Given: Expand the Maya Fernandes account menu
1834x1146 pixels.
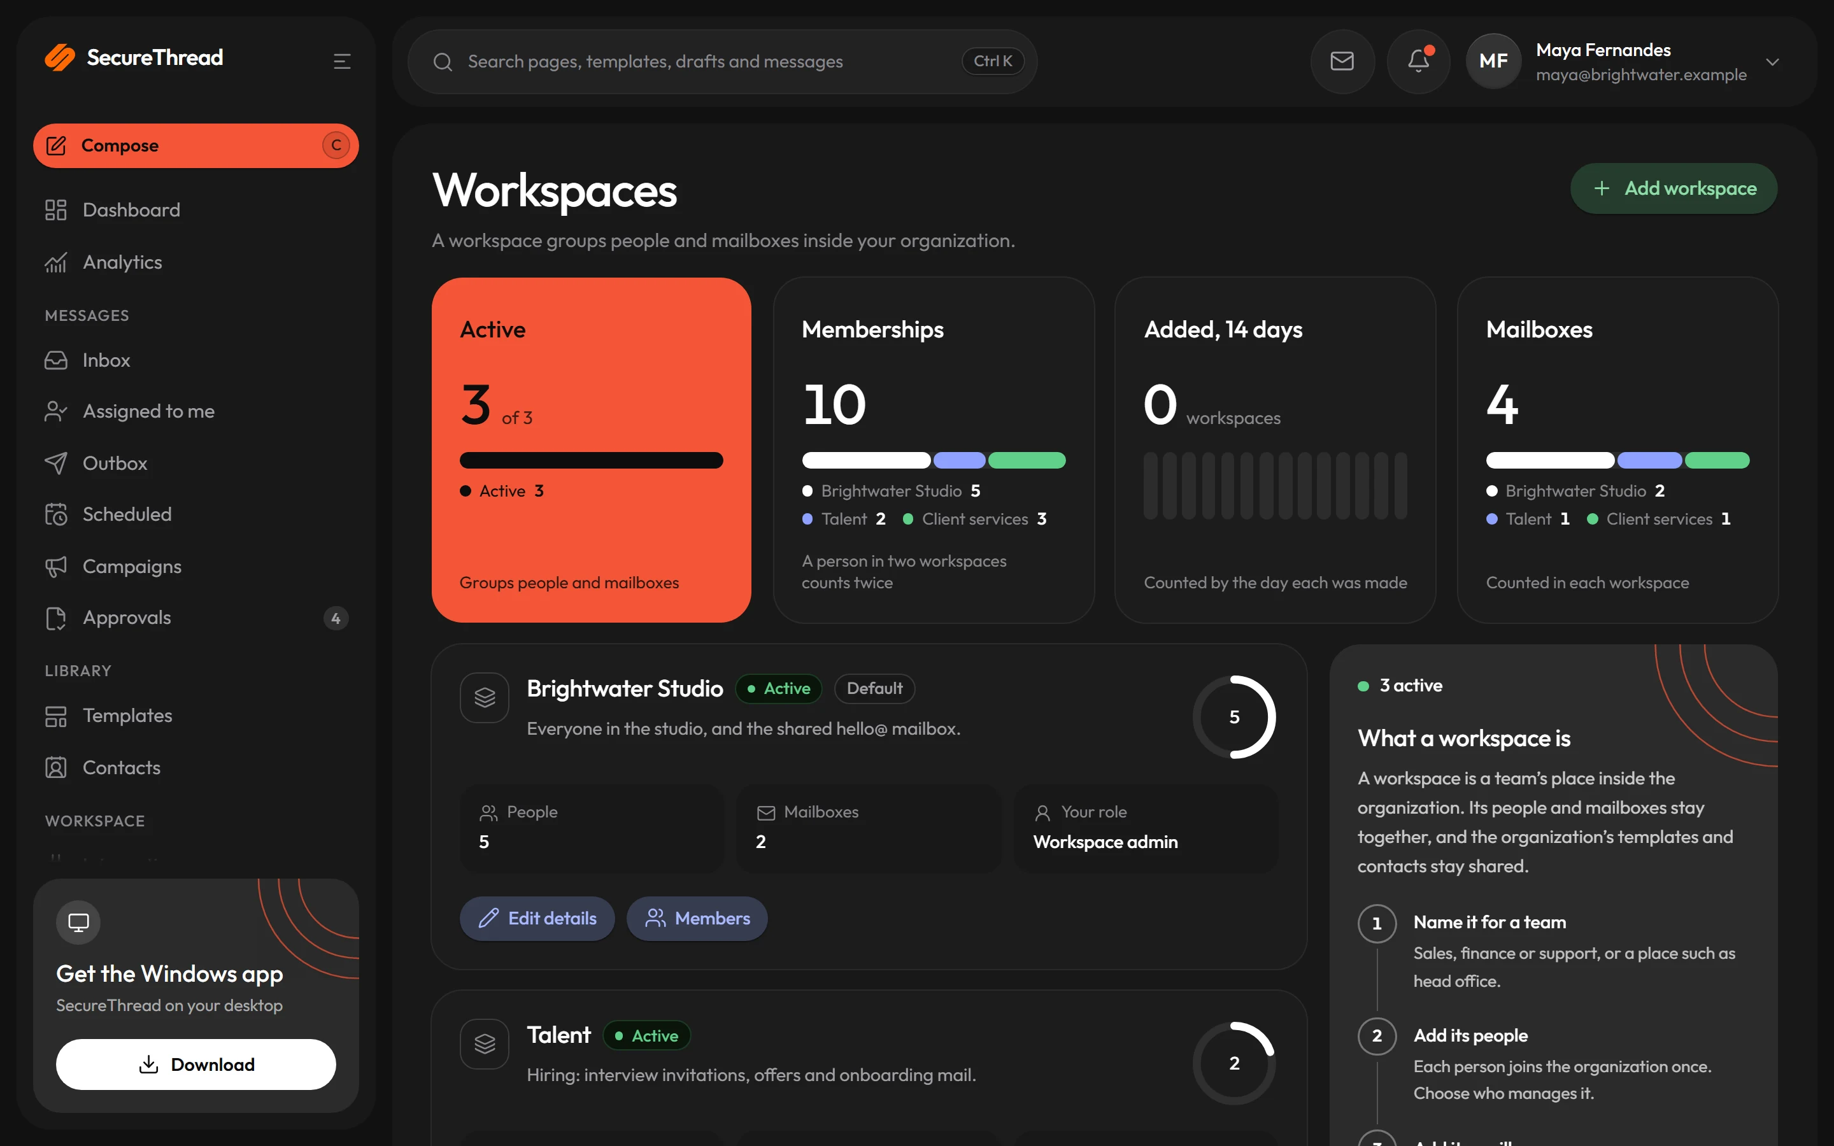Looking at the screenshot, I should (x=1772, y=62).
